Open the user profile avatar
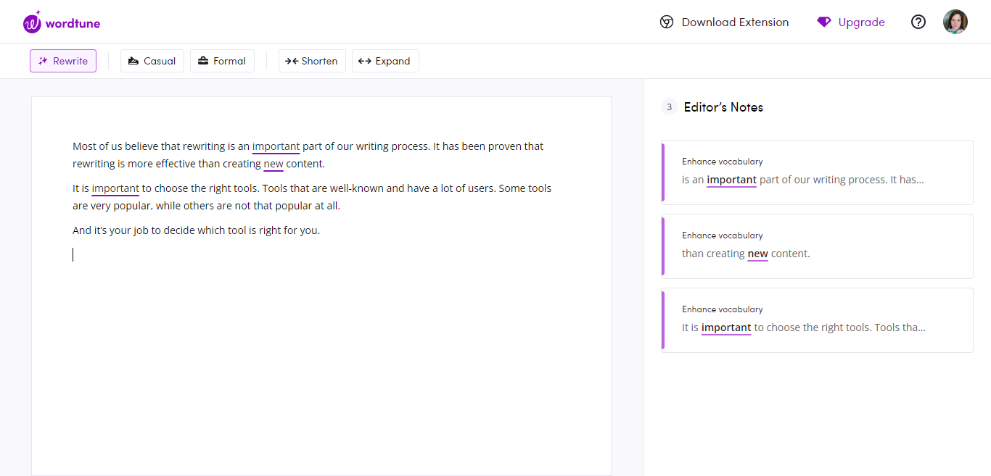Viewport: 991px width, 476px height. [955, 22]
